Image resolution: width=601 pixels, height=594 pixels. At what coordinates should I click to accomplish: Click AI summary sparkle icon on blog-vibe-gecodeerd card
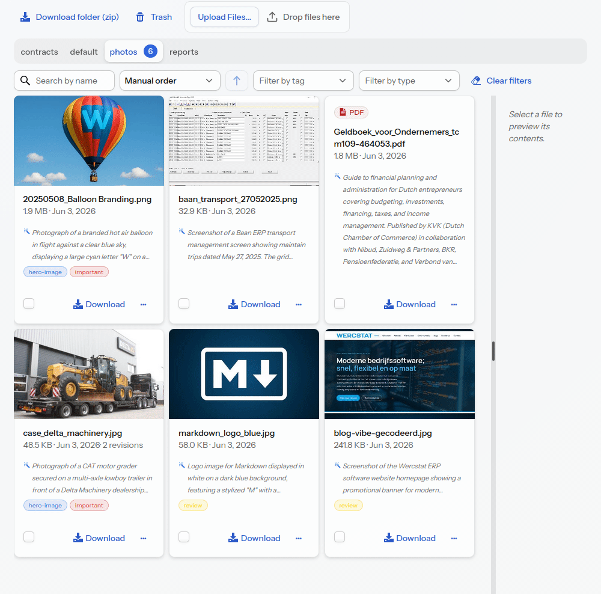pos(337,465)
